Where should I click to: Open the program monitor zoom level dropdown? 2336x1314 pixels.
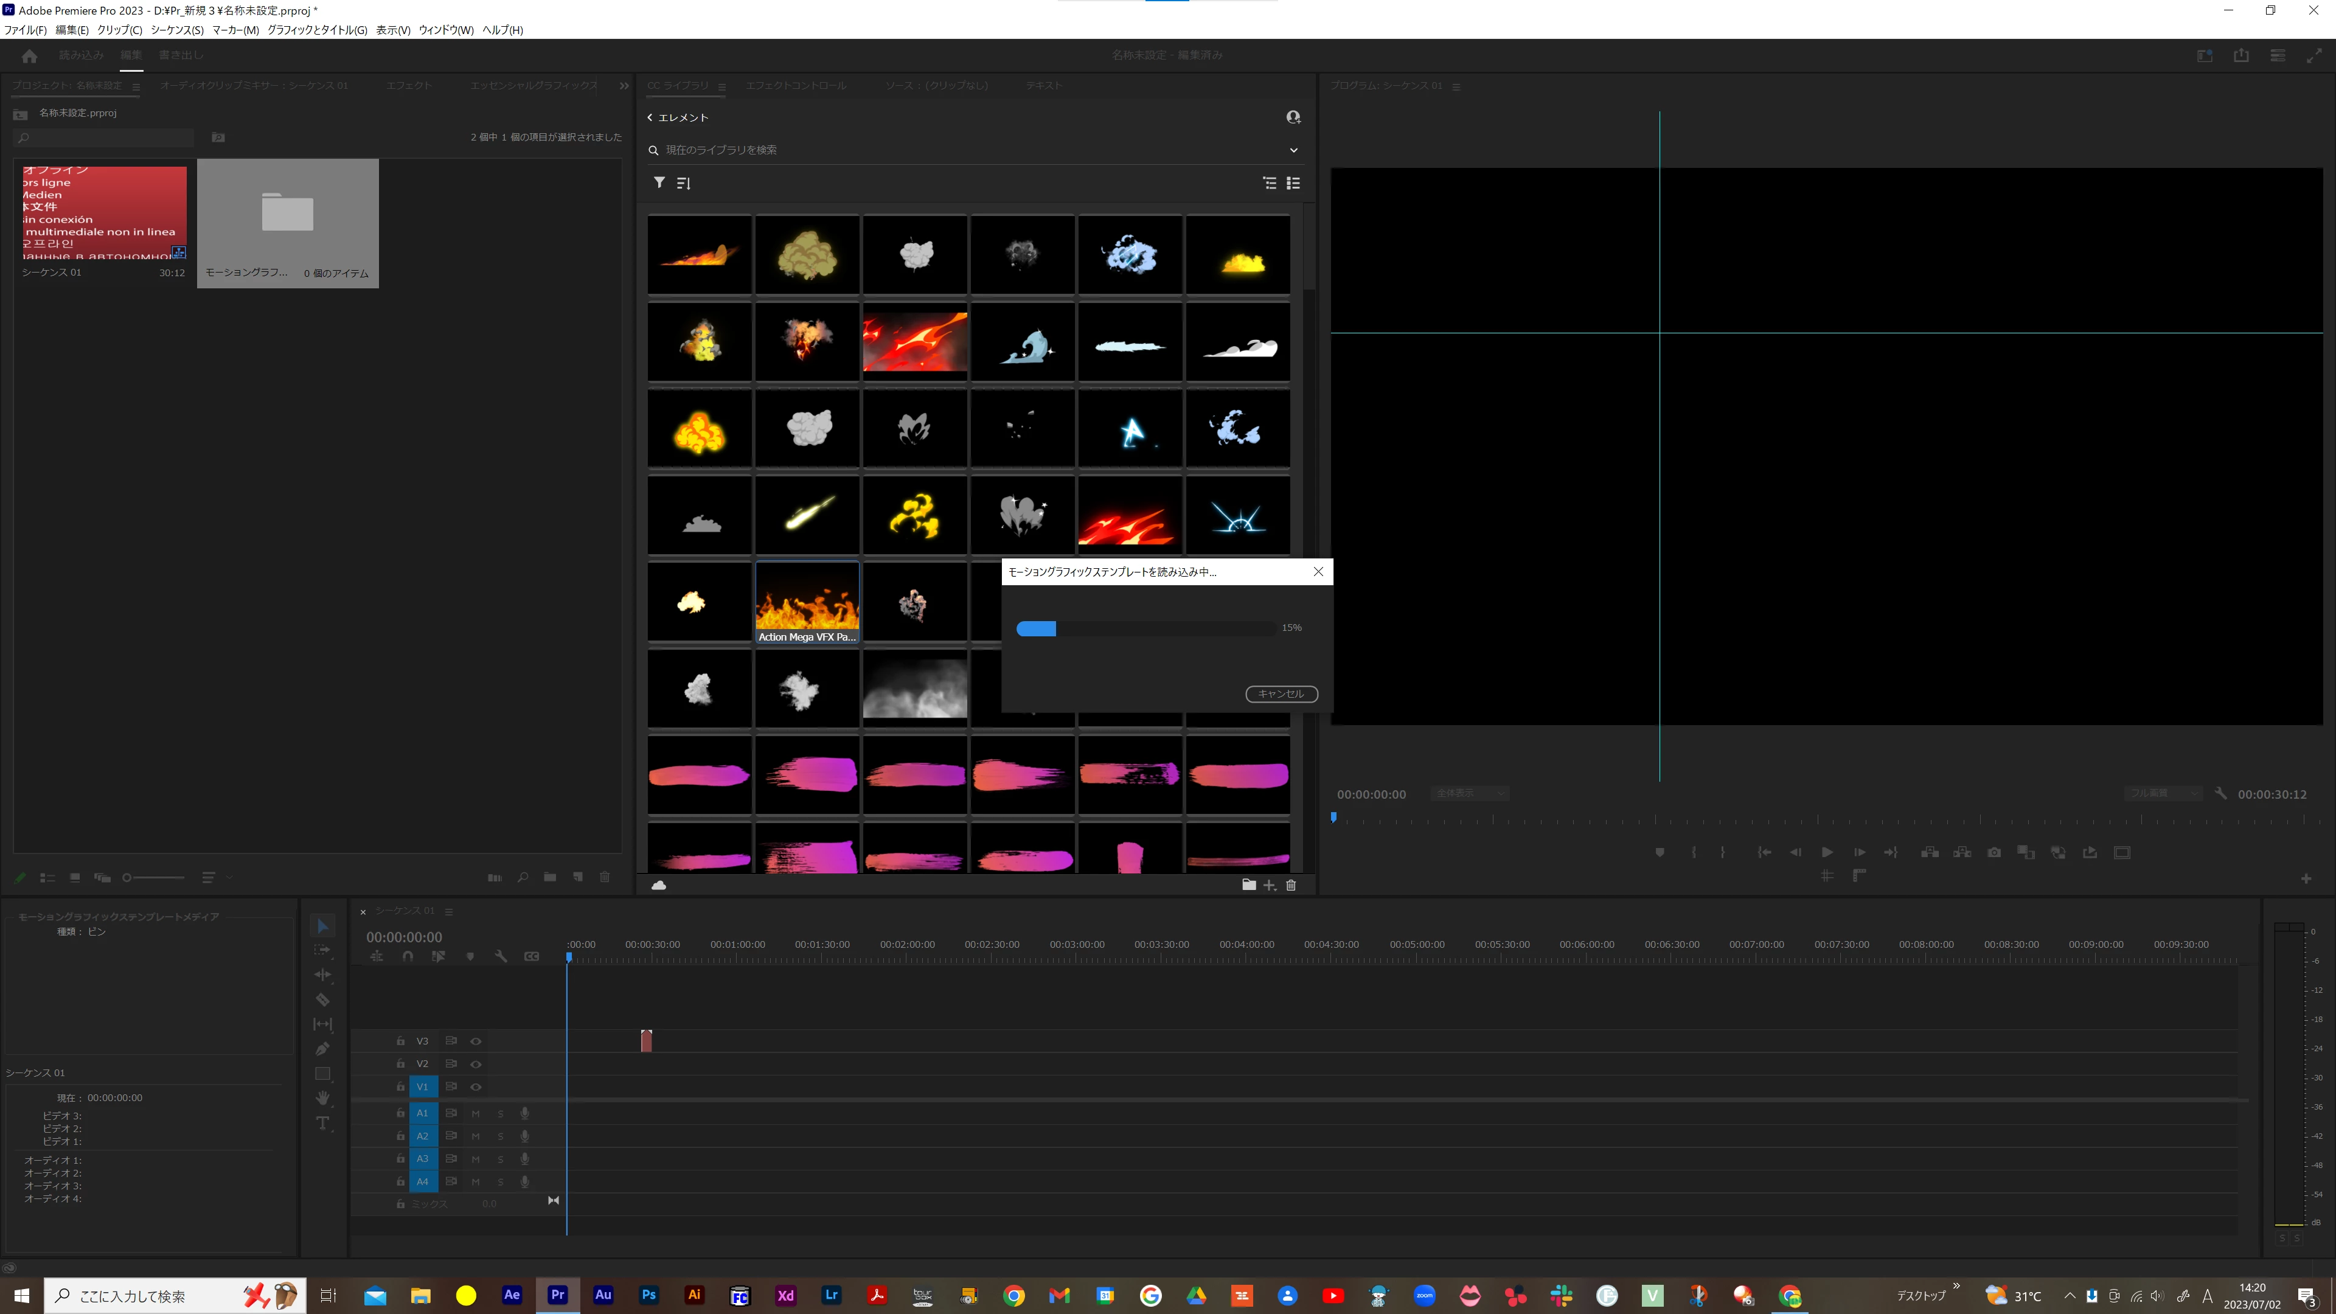click(1469, 793)
